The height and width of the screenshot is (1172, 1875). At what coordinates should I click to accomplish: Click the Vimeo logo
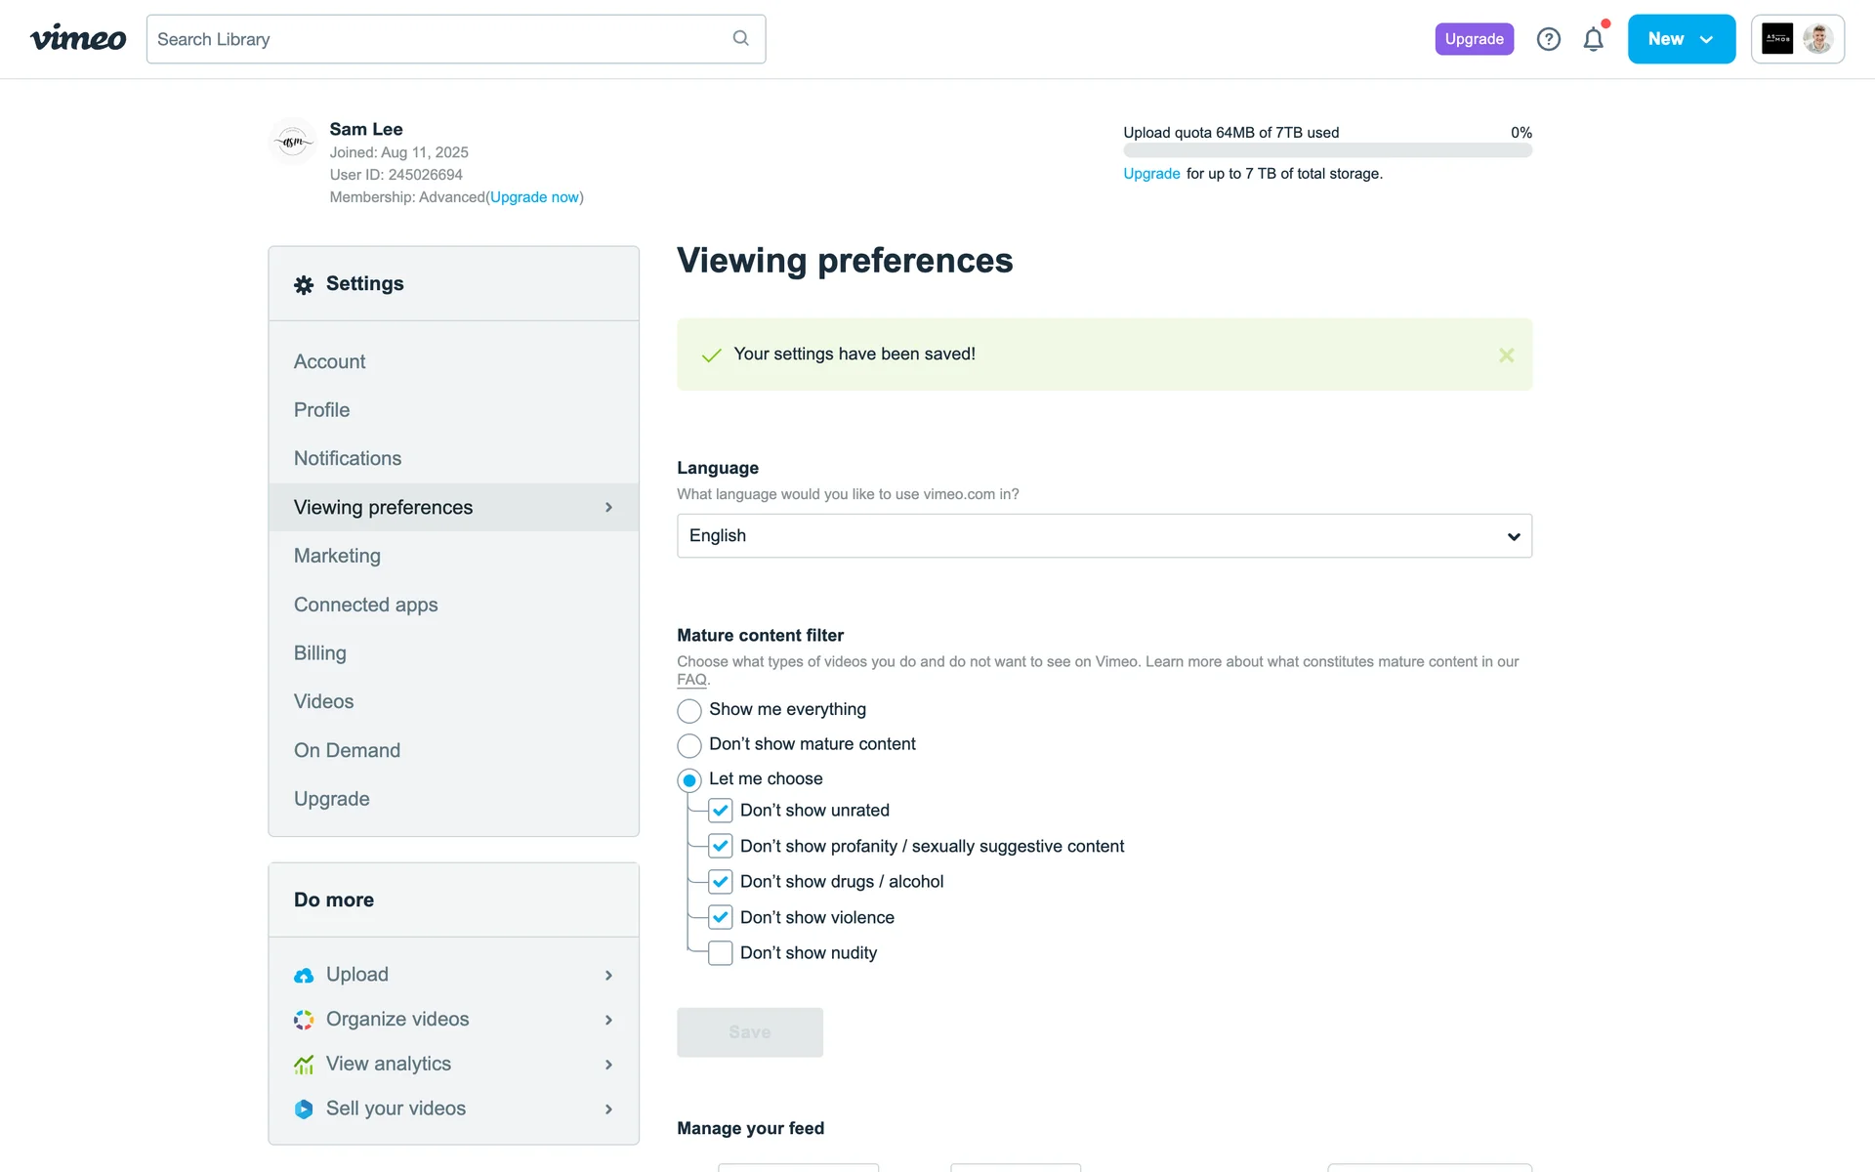click(x=78, y=39)
